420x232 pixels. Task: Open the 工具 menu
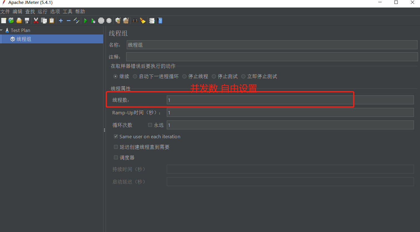(x=68, y=11)
